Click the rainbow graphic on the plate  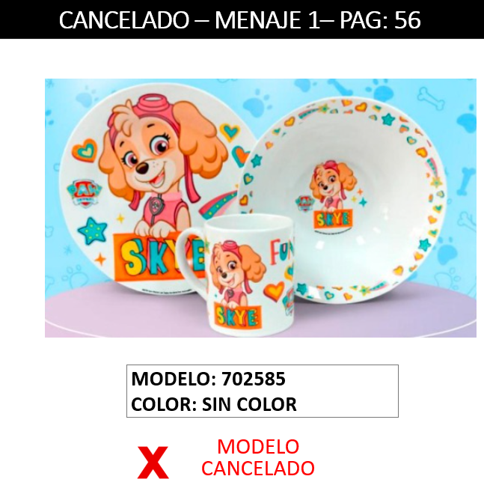click(218, 205)
